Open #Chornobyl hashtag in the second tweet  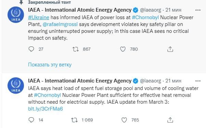(x=48, y=95)
